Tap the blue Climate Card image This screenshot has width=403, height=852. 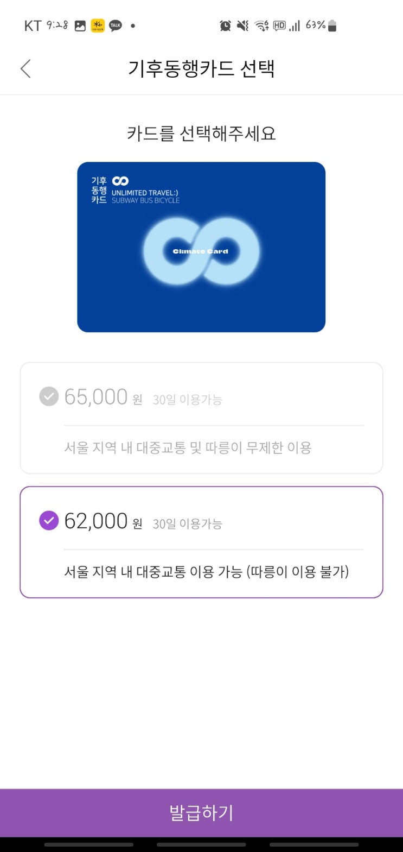[201, 247]
